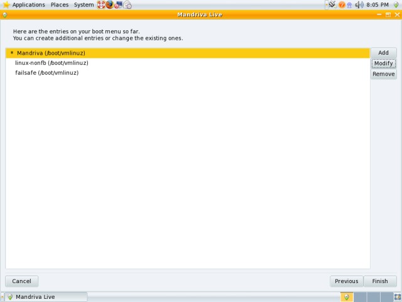The width and height of the screenshot is (402, 302).
Task: Click the Mandriva star icon in the top panel
Action: (6, 4)
